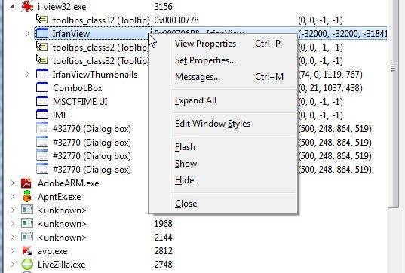
Task: Choose Flash in the context menu
Action: [x=223, y=147]
